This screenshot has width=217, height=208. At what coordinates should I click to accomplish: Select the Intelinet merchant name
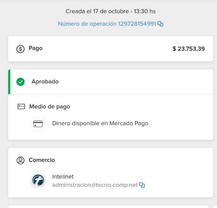click(63, 177)
